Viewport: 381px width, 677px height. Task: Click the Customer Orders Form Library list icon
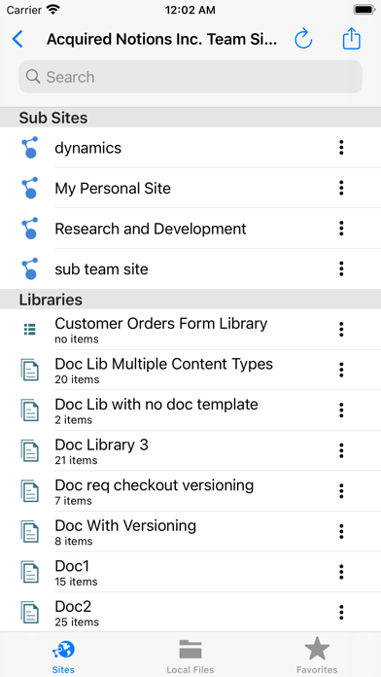30,330
